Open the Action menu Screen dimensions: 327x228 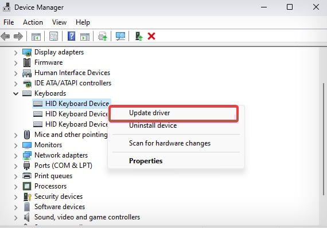click(x=33, y=22)
